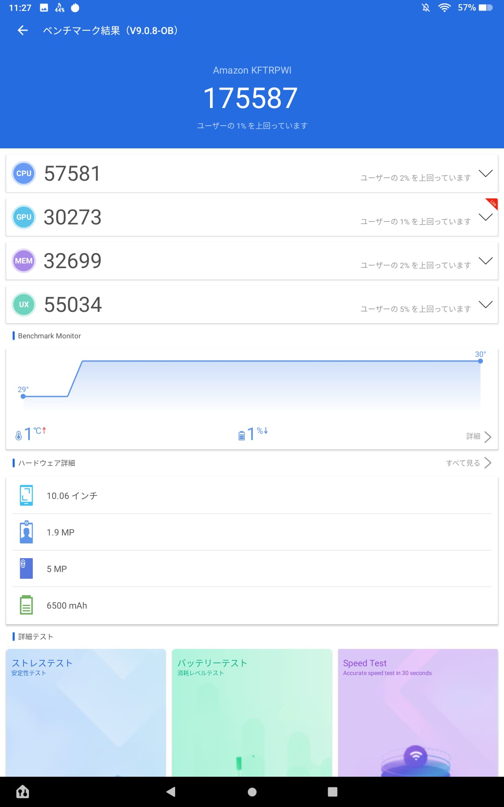Screen dimensions: 504x807
Task: Tap the 44% notification icon in status bar
Action: point(60,8)
